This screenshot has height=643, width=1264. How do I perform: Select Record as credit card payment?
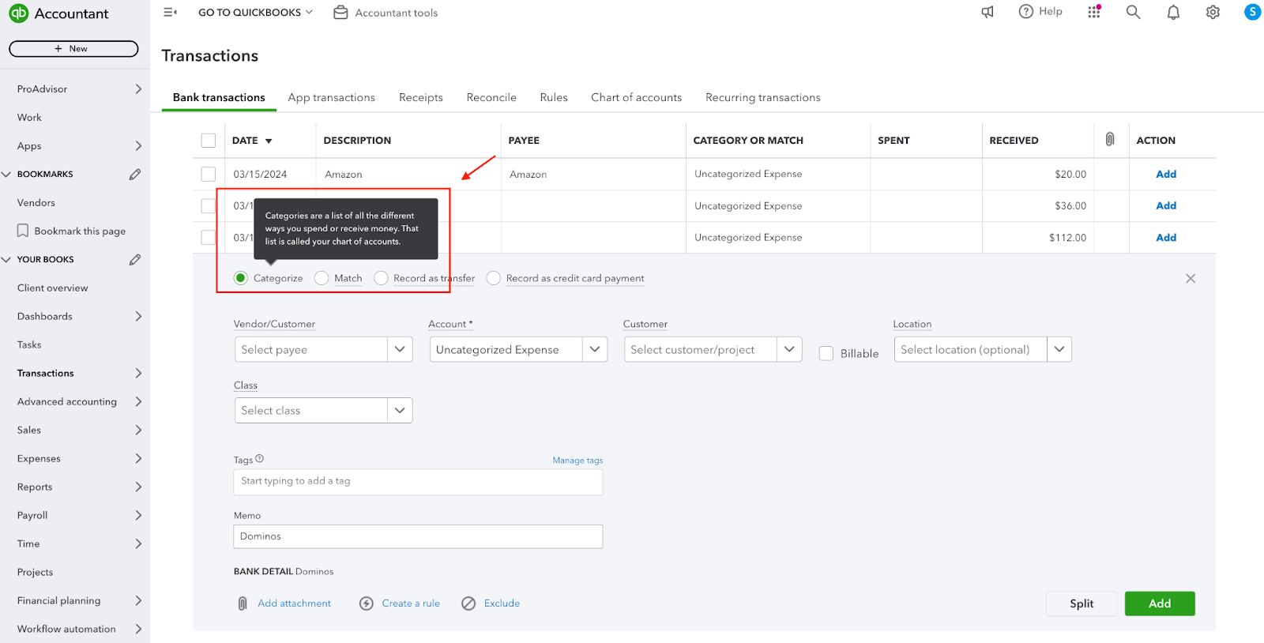(x=494, y=278)
